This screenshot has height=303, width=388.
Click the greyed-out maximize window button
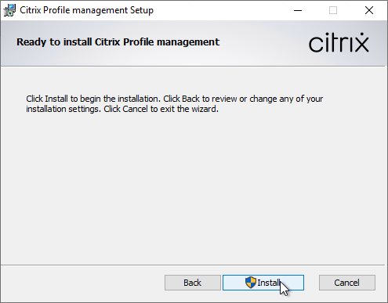click(x=333, y=10)
